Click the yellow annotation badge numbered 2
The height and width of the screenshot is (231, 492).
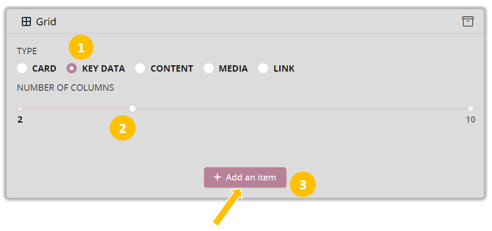[122, 128]
